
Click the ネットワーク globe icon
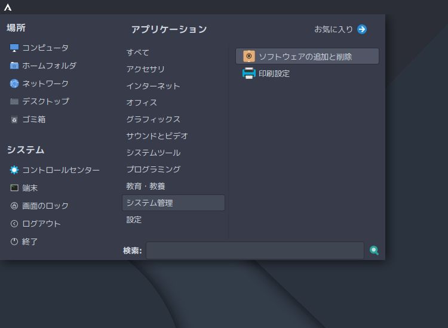14,83
